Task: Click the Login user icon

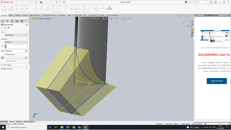Action: [x=211, y=2]
